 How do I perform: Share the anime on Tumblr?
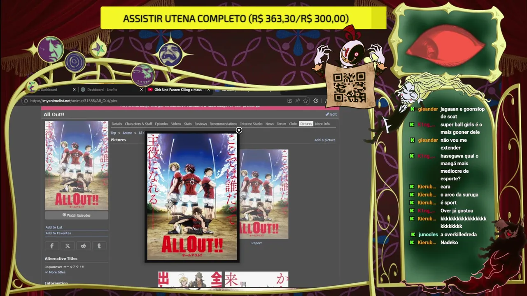99,246
